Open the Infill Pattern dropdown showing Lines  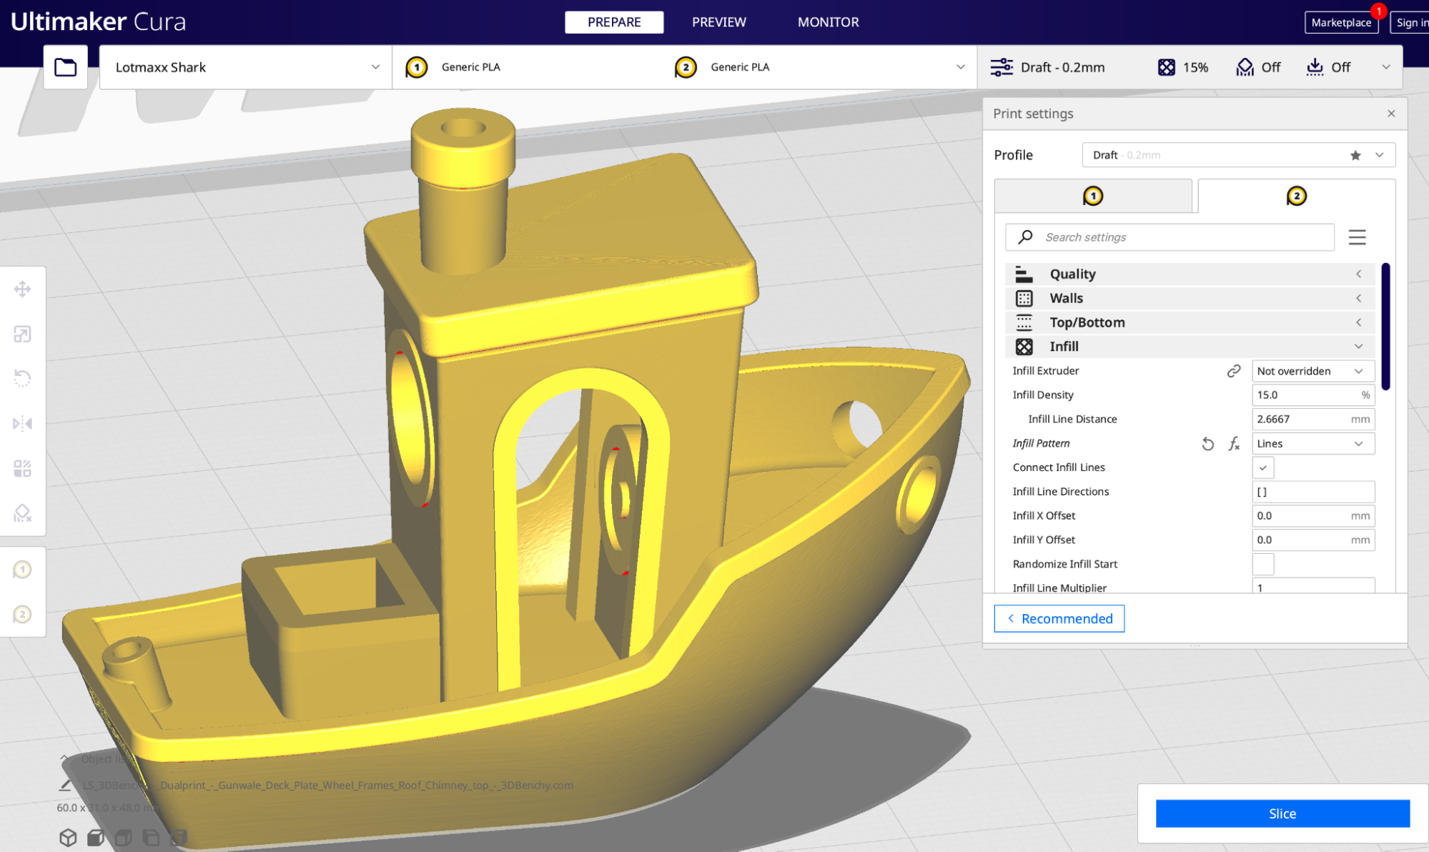[1312, 444]
